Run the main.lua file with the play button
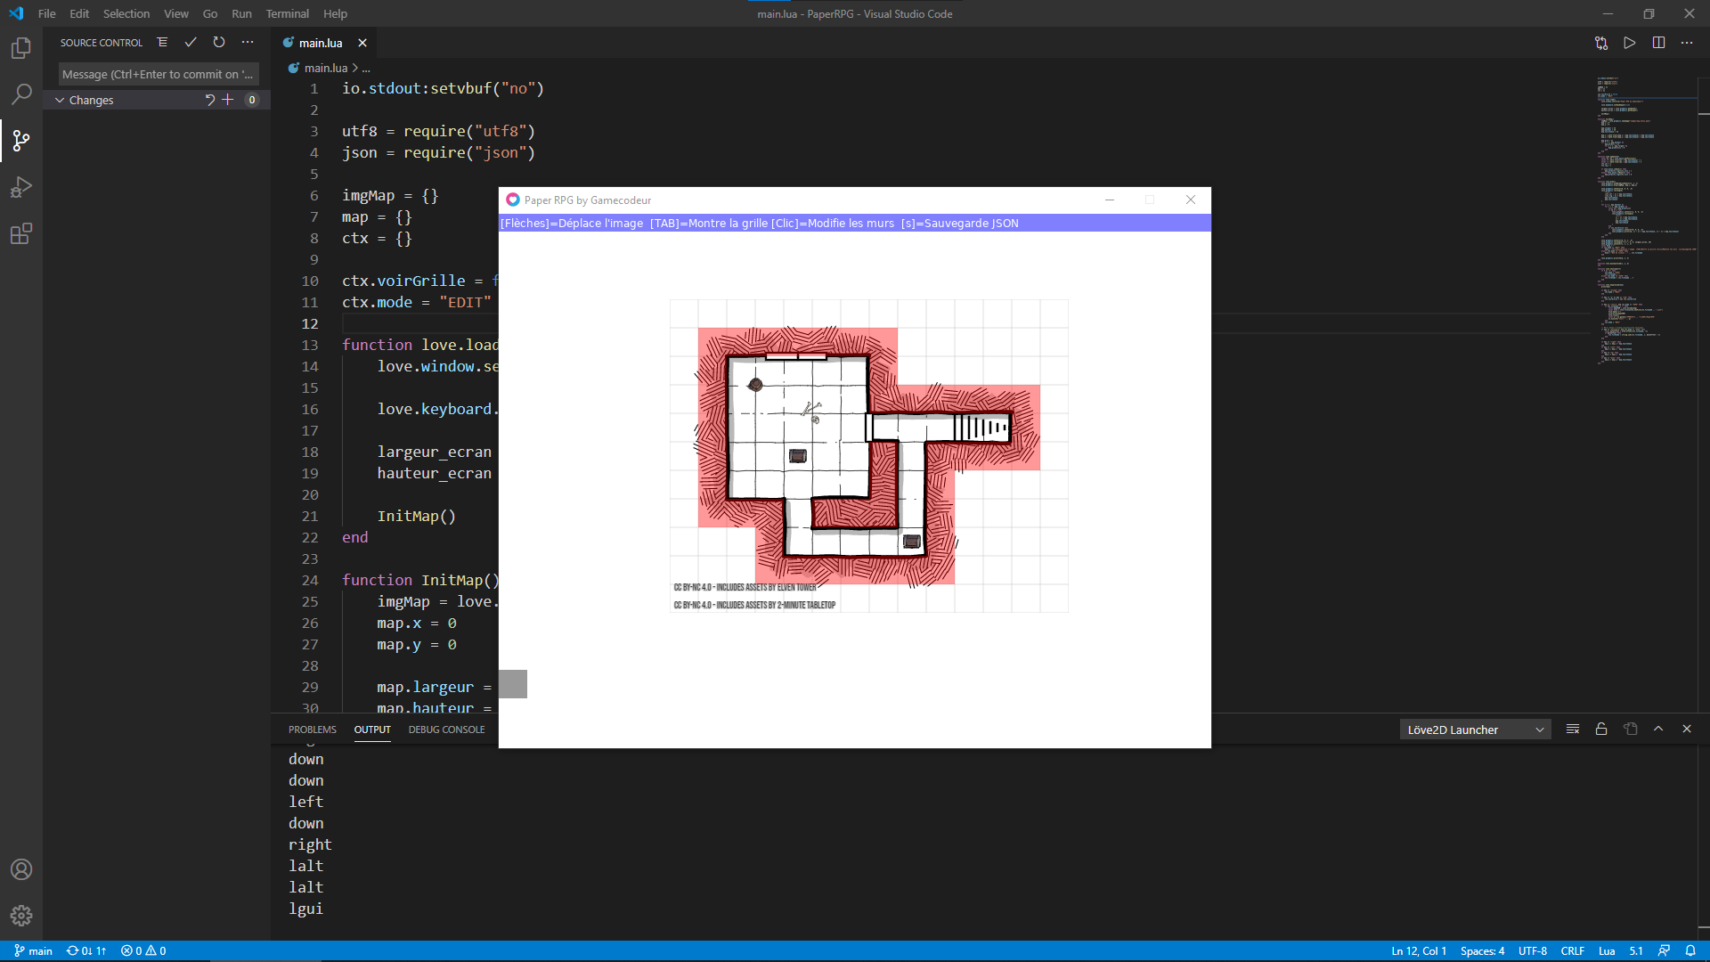Image resolution: width=1710 pixels, height=962 pixels. pos(1630,42)
